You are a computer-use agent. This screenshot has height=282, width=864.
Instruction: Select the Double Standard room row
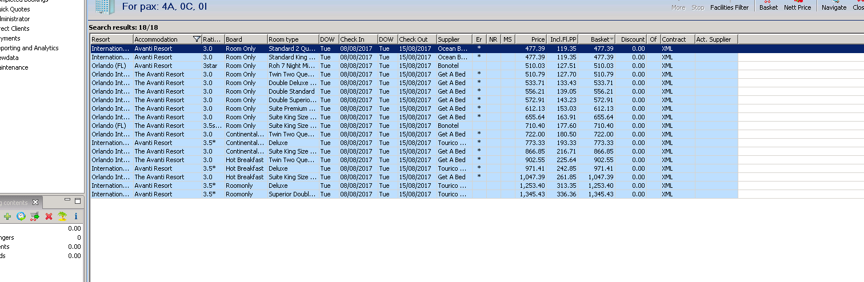(x=414, y=91)
